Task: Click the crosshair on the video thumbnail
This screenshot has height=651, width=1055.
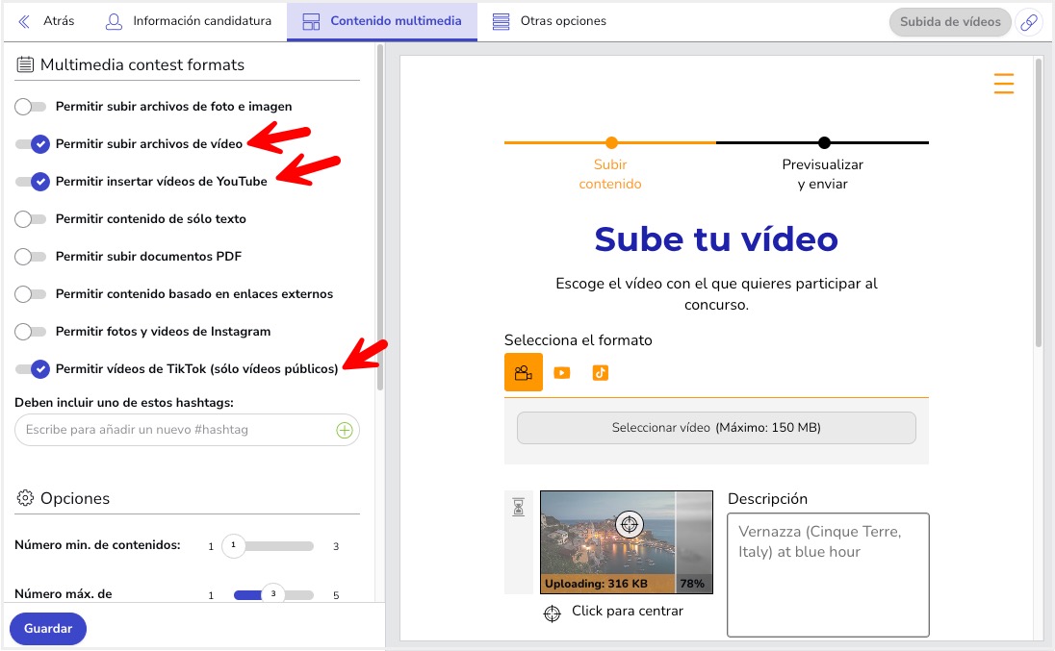Action: coord(629,523)
